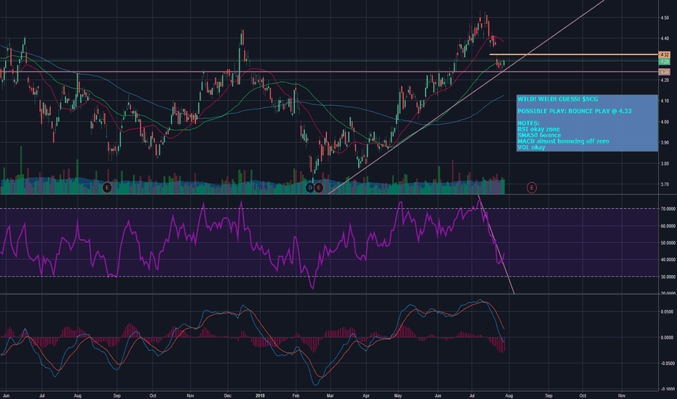Image resolution: width=677 pixels, height=399 pixels.
Task: Click the dividend D marker near February
Action: pyautogui.click(x=309, y=188)
